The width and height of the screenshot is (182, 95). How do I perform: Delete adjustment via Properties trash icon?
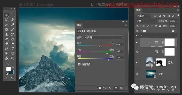[x=121, y=88]
